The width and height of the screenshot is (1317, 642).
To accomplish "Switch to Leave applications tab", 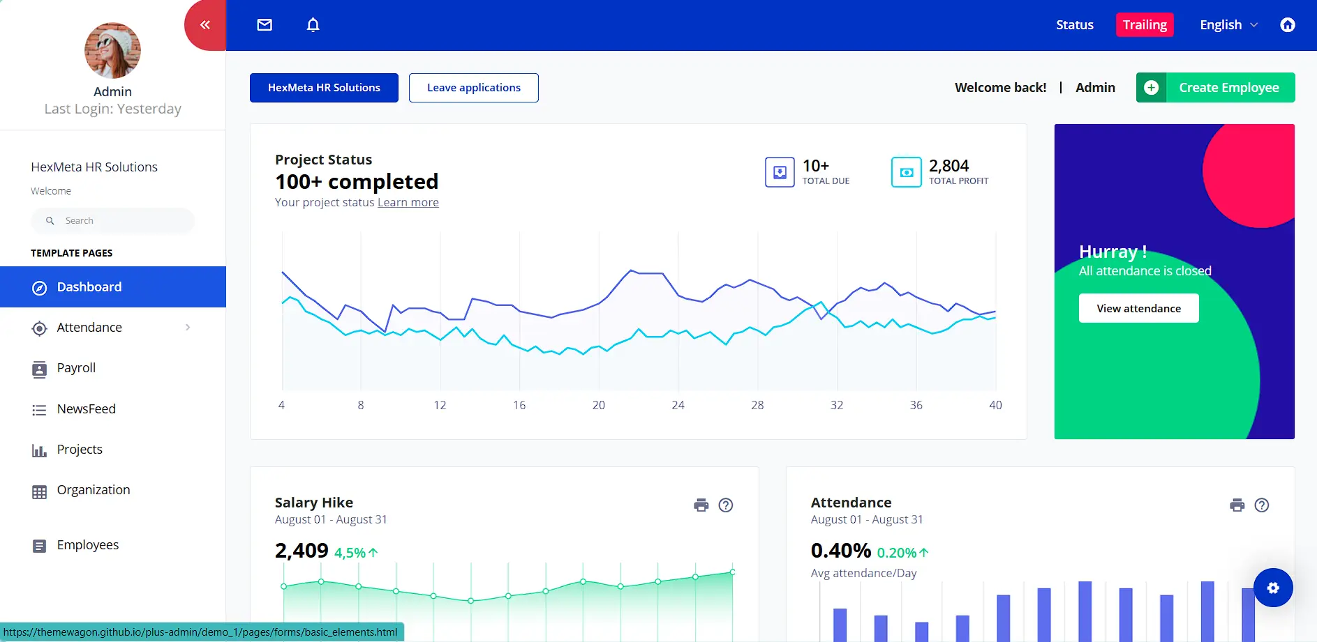I will point(473,88).
